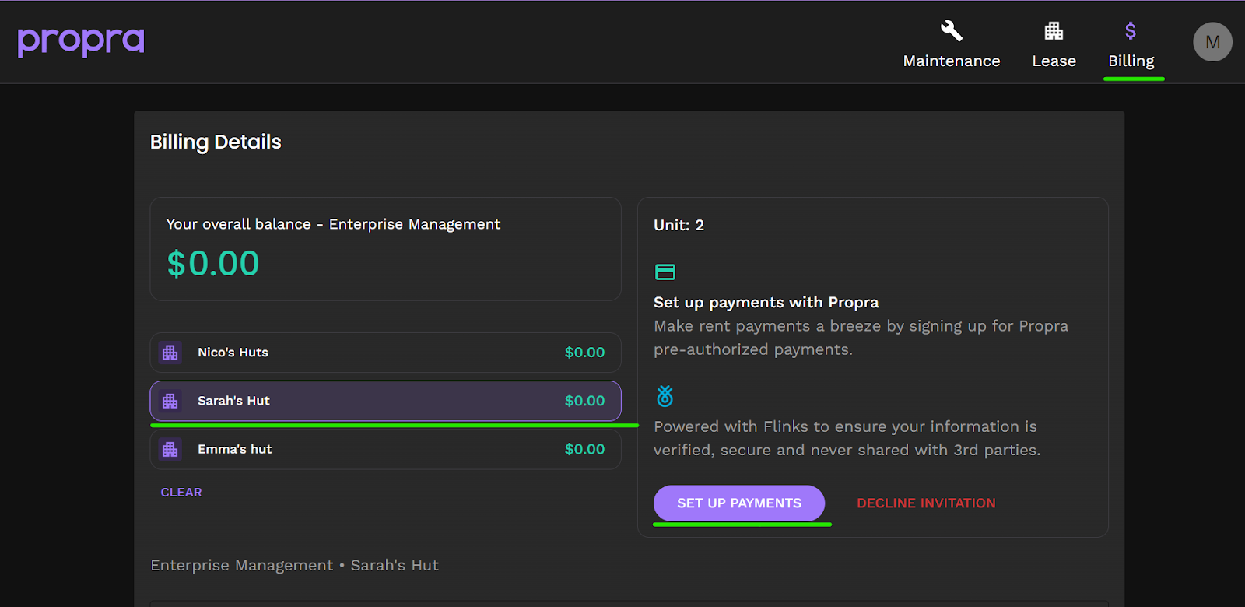The image size is (1245, 607).
Task: Click the $0.00 overall balance amount
Action: click(213, 264)
